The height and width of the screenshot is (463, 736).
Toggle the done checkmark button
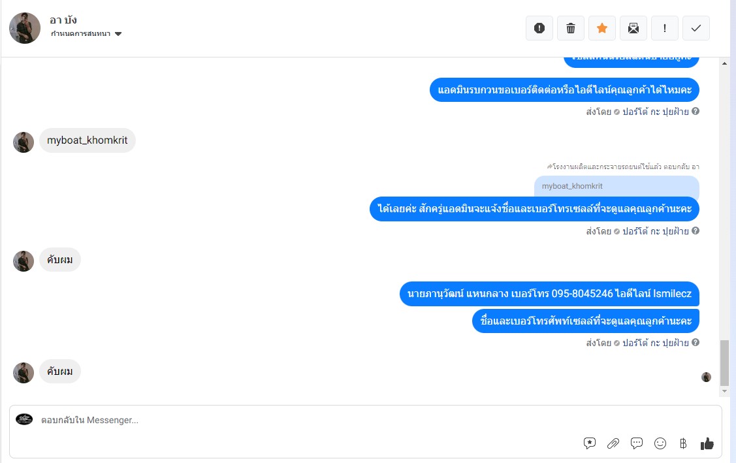pyautogui.click(x=696, y=28)
